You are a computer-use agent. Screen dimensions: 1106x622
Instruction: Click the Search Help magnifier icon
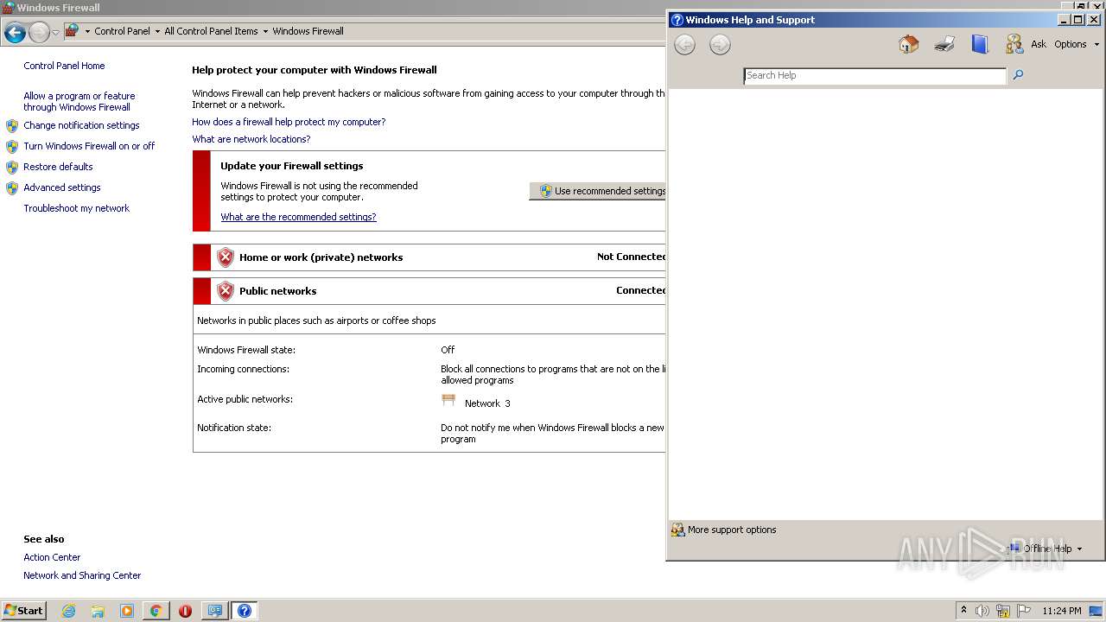(x=1018, y=75)
